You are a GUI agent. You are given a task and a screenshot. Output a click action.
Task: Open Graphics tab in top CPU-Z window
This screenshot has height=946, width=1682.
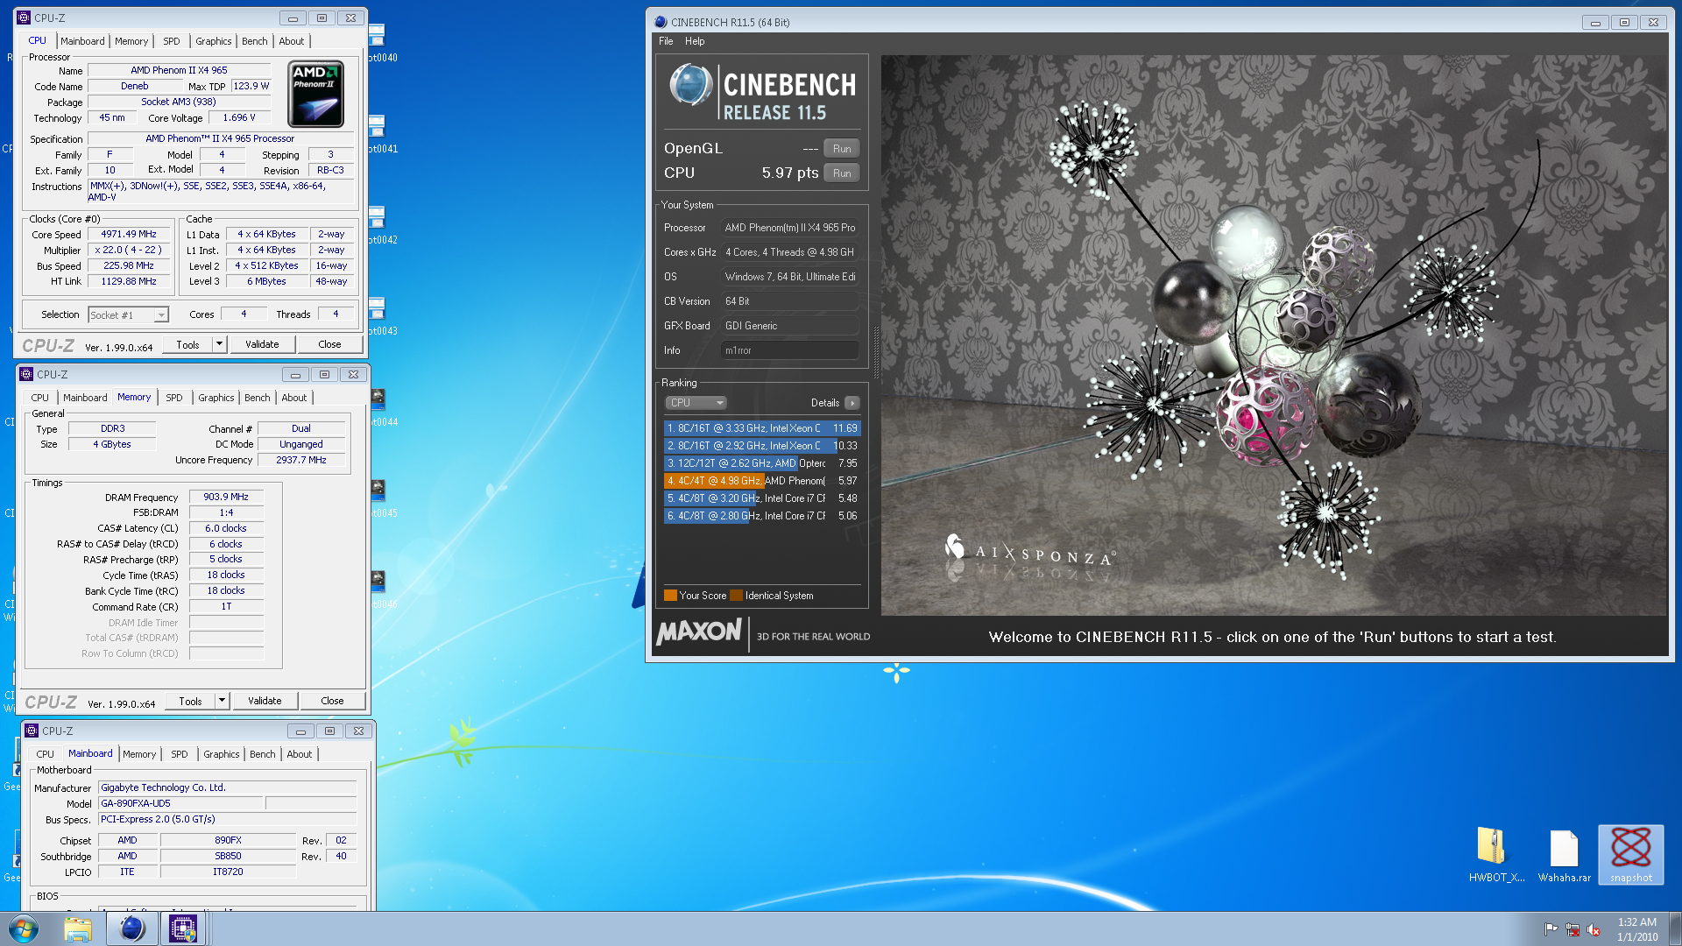click(214, 41)
